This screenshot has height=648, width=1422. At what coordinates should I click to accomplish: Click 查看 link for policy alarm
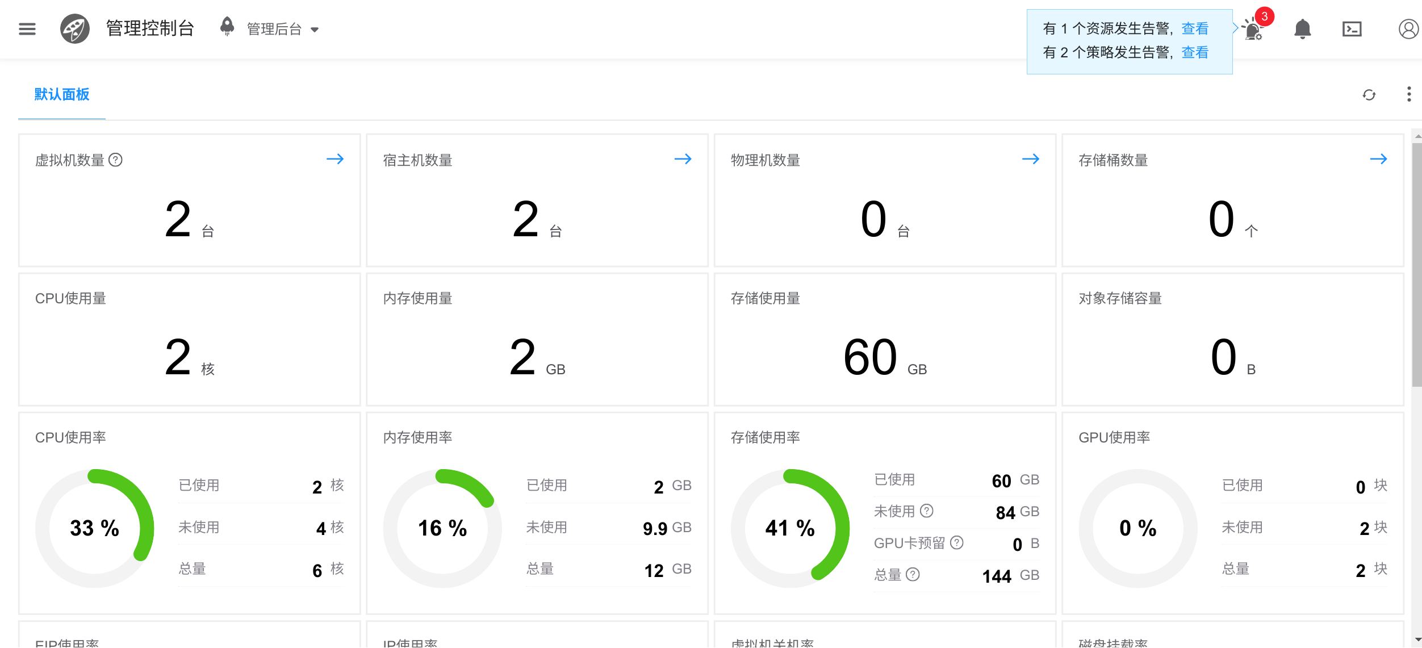coord(1195,53)
